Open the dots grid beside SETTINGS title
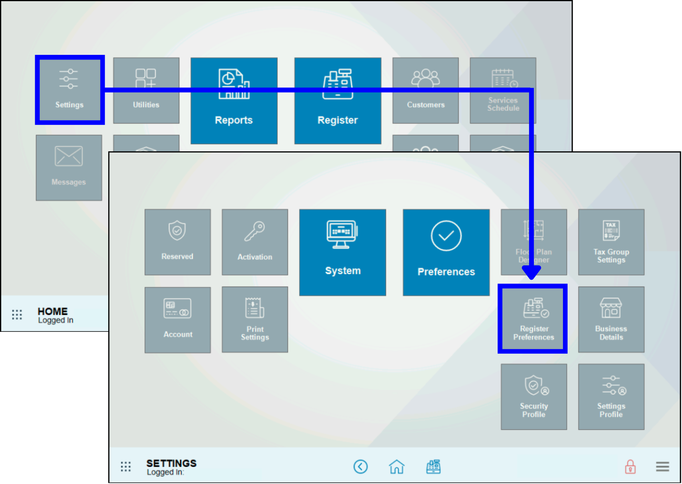Image resolution: width=682 pixels, height=484 pixels. (x=126, y=467)
